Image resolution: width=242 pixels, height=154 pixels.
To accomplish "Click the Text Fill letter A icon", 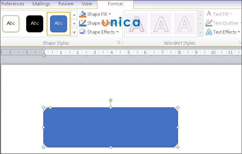I will coord(209,13).
